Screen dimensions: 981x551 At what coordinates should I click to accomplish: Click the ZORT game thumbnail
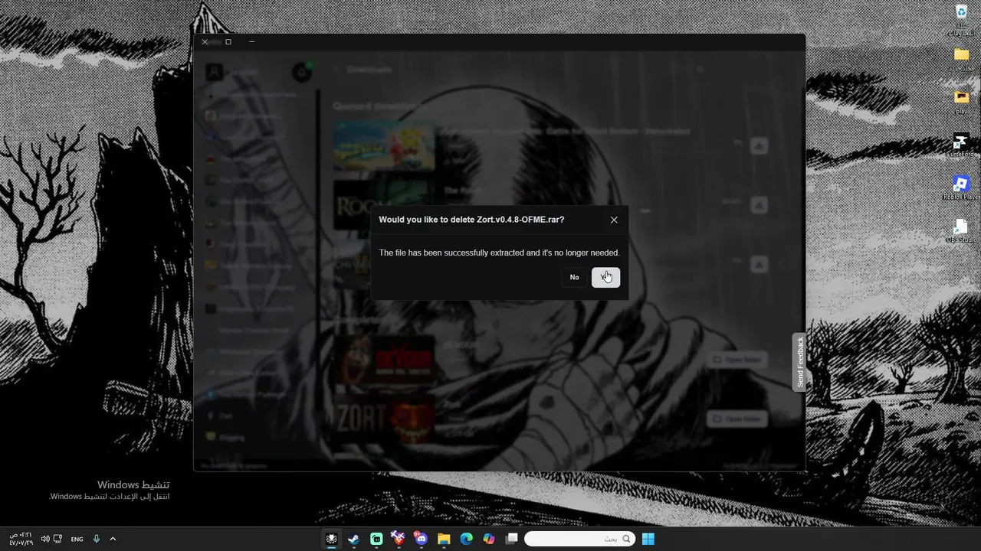tap(385, 418)
